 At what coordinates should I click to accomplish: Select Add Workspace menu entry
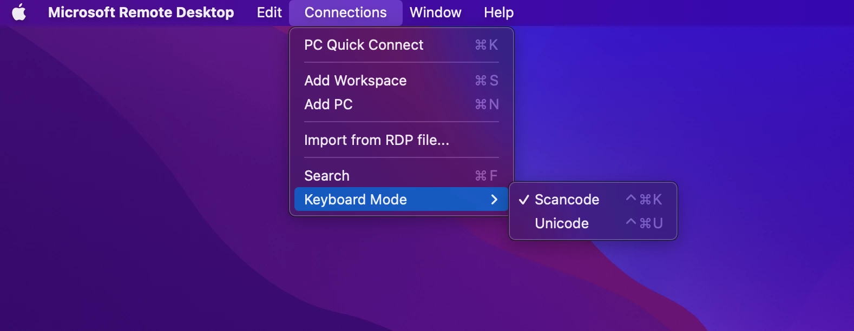[402, 81]
